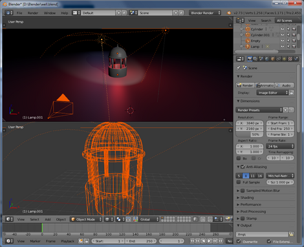Open the pivot point selector
Screen dimensions: 304x247
[120, 219]
